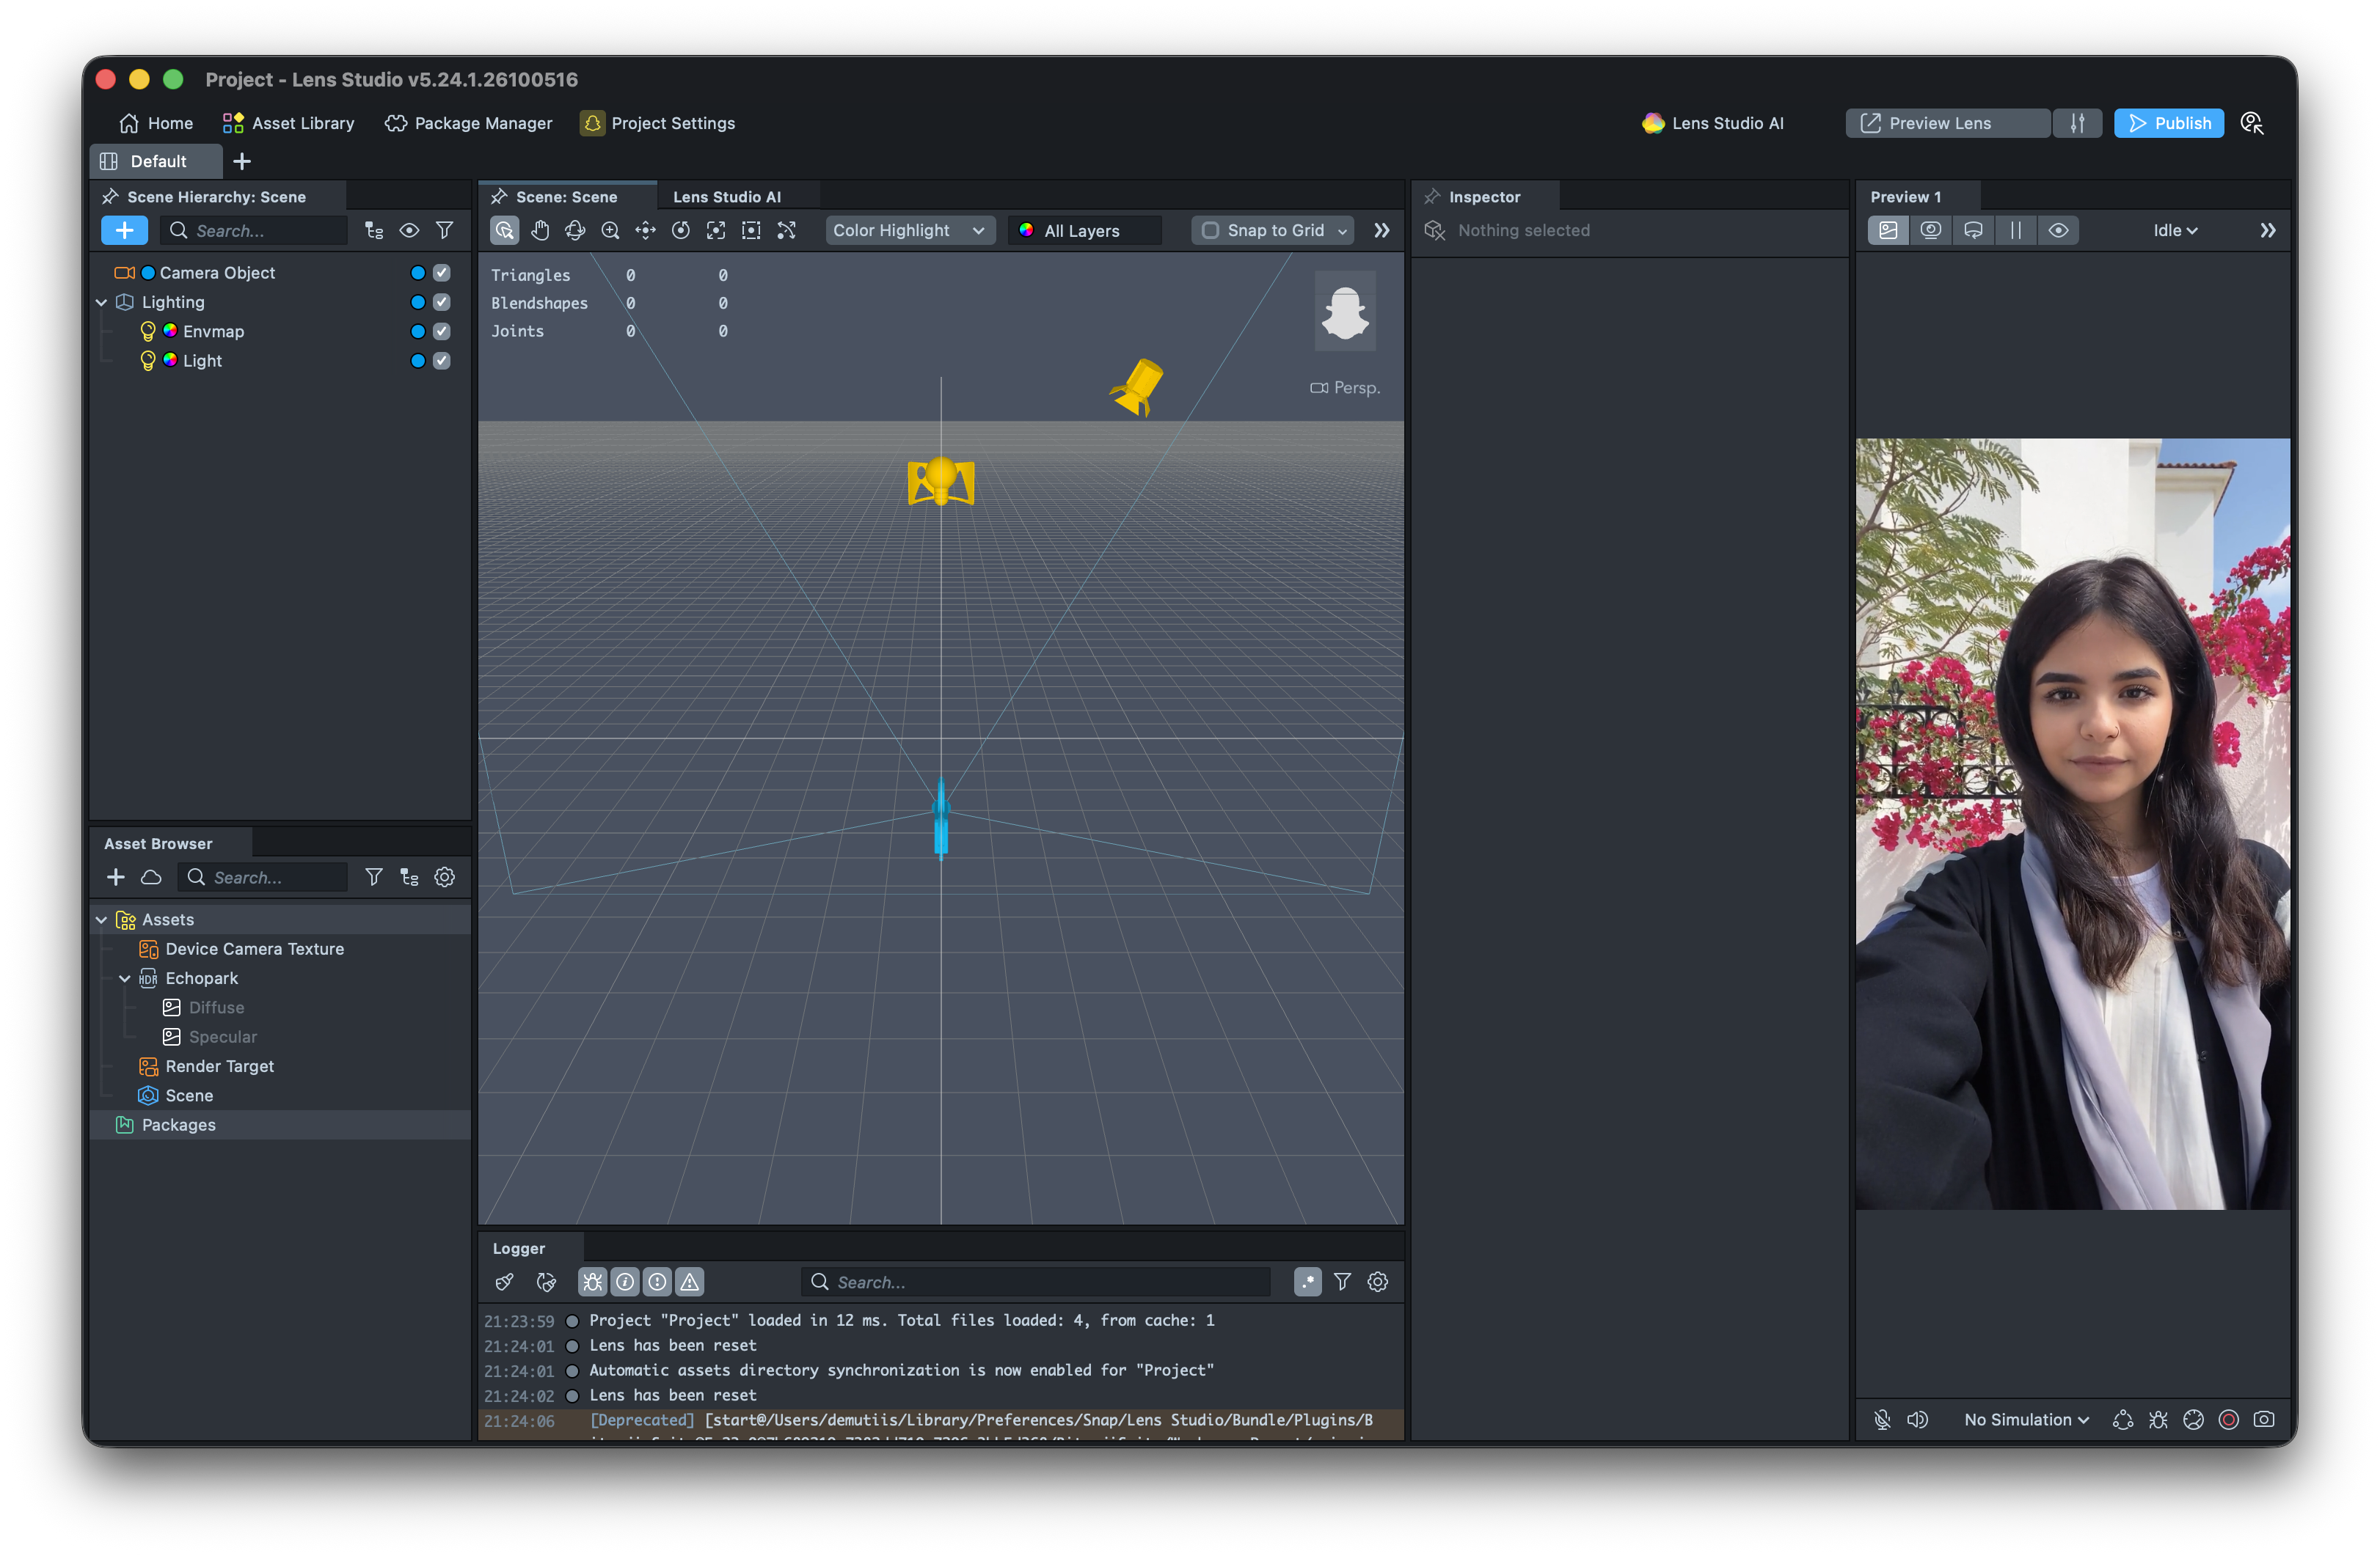The height and width of the screenshot is (1556, 2380).
Task: Open the Asset Library menu
Action: click(x=288, y=123)
